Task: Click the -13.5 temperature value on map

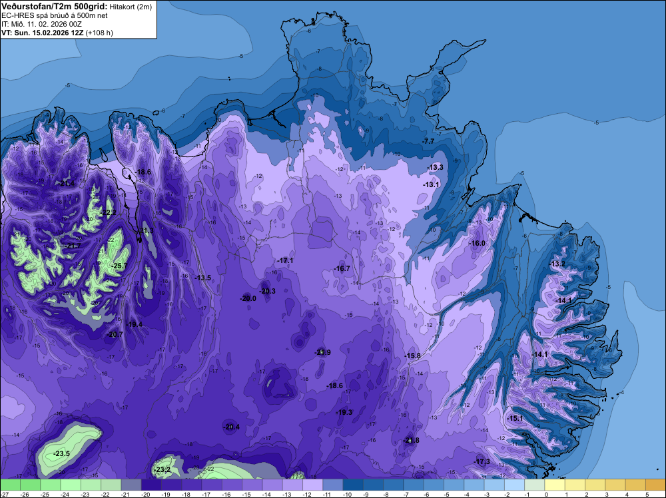Action: 202,278
